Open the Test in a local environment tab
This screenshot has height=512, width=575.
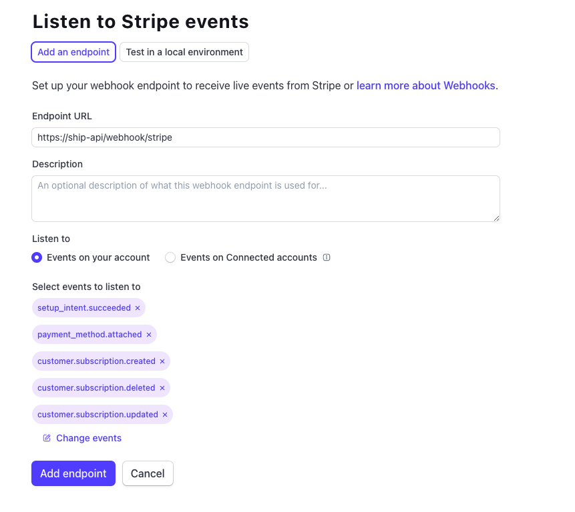click(184, 51)
